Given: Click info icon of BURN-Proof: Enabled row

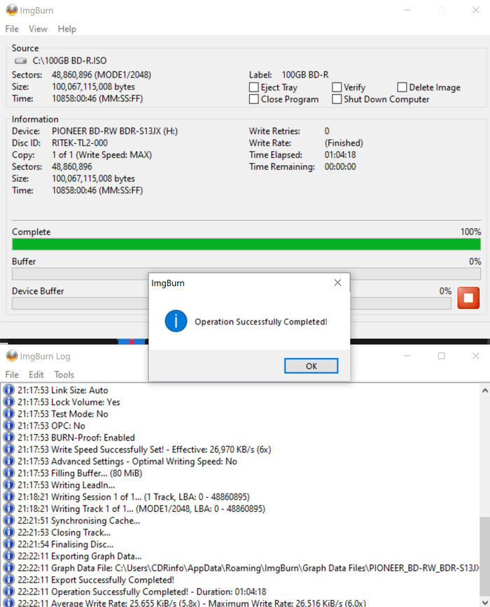Looking at the screenshot, I should click(x=8, y=438).
